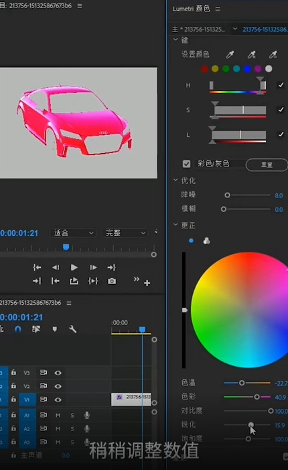The height and width of the screenshot is (470, 288).
Task: Open the 完整 playback resolution dropdown
Action: coord(125,233)
